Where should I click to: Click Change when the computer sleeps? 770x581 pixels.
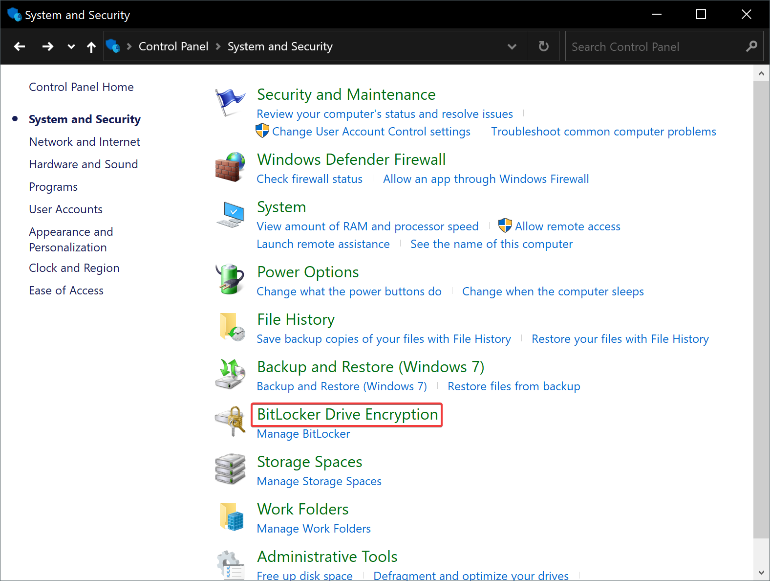tap(553, 291)
